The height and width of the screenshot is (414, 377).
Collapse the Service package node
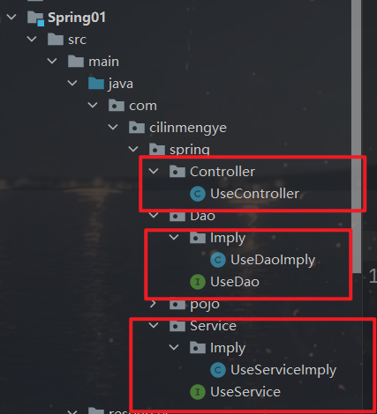coord(154,325)
